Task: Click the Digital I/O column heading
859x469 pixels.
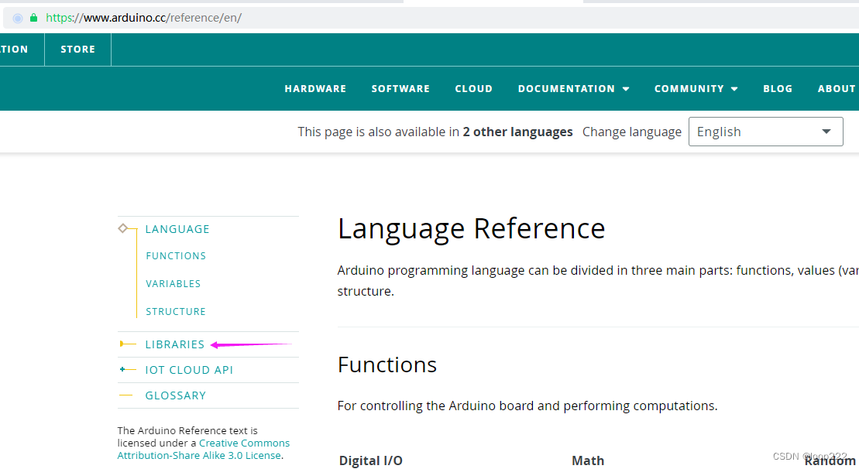Action: (371, 460)
